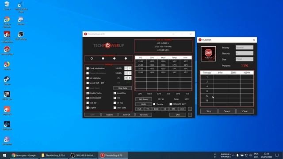Open the volume control in system tray
Screen dimensions: 283x159
(251, 155)
